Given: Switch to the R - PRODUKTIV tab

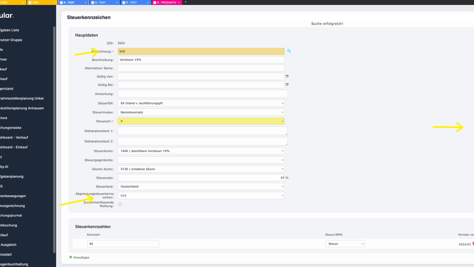Looking at the screenshot, I should [166, 3].
